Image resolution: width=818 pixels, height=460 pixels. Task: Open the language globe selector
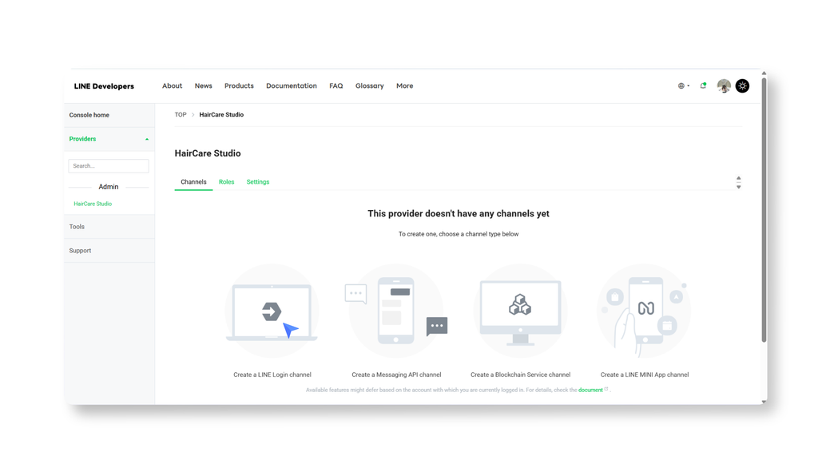(x=684, y=86)
